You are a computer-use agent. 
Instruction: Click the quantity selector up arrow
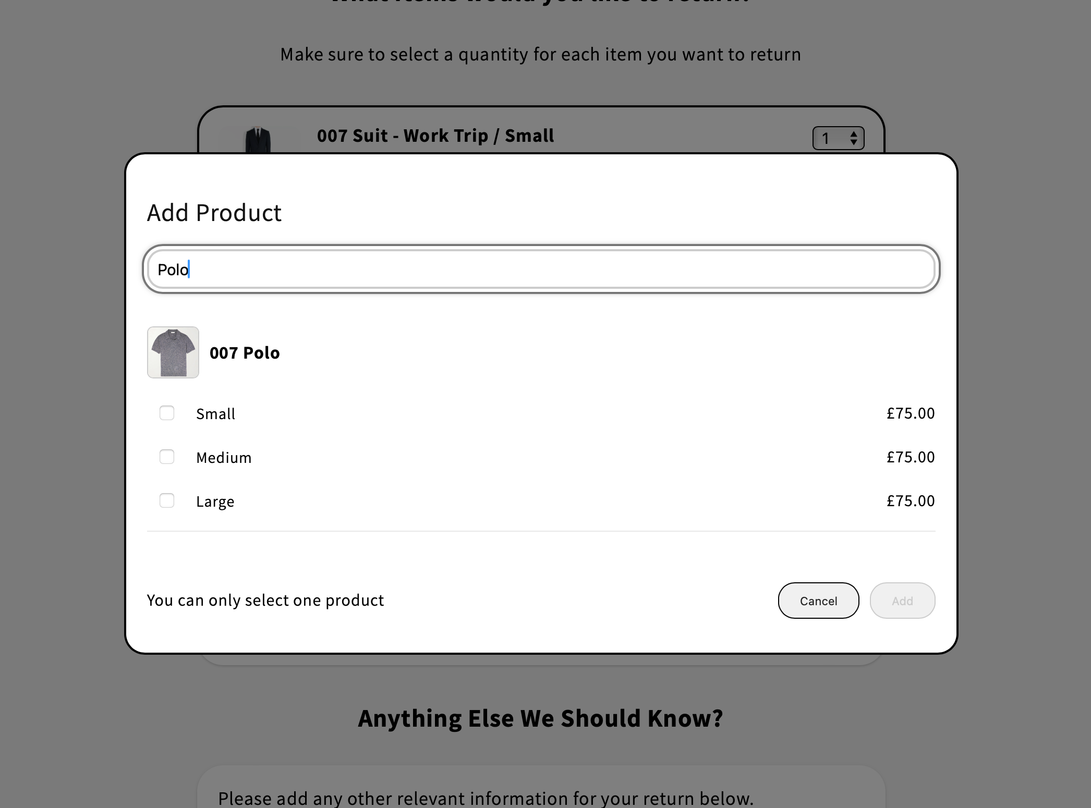pos(854,134)
